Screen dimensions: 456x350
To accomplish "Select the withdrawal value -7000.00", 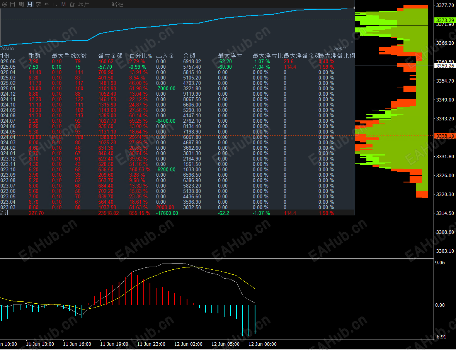I will tap(166, 89).
